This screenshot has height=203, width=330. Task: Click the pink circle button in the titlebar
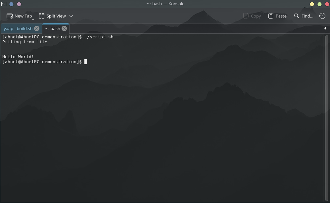(x=19, y=4)
